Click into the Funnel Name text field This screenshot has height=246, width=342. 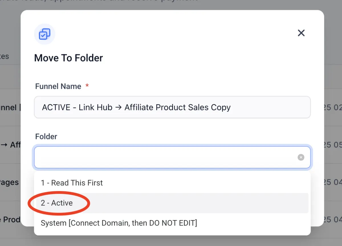(172, 107)
